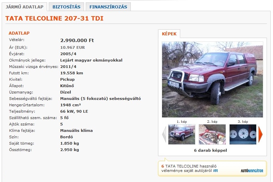Click the Adatlap section heading
Screen dimensions: 273x182
click(19, 33)
